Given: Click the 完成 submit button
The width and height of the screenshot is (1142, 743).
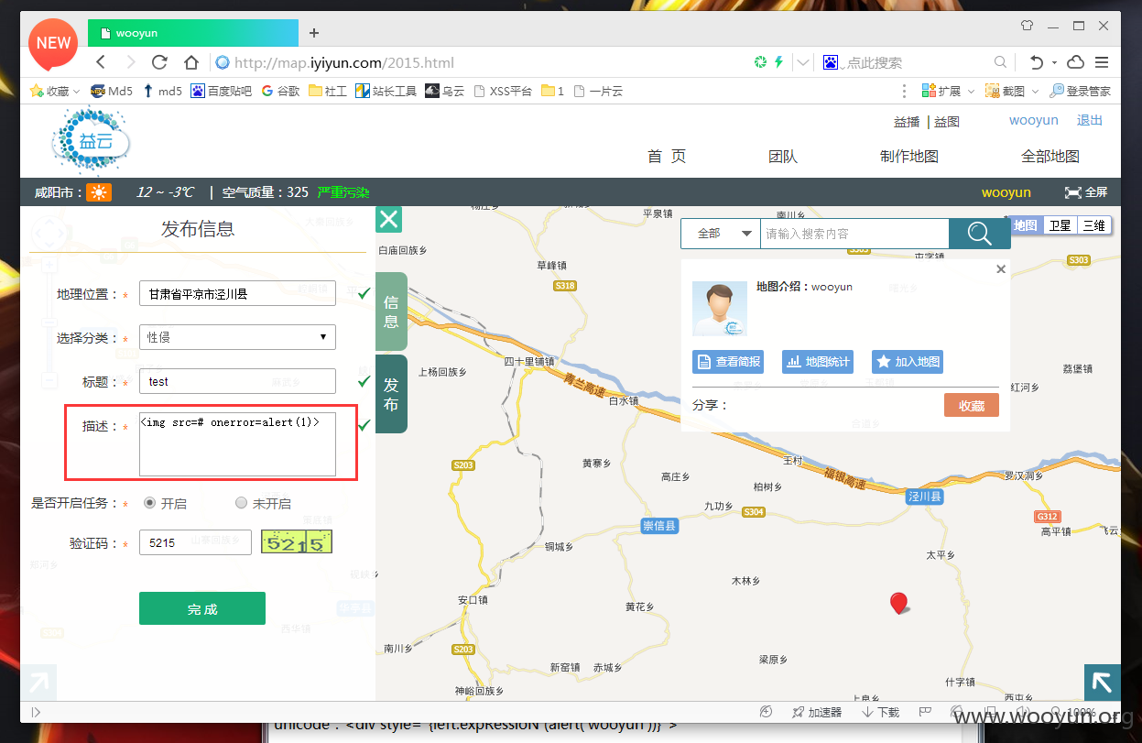Looking at the screenshot, I should click(202, 608).
